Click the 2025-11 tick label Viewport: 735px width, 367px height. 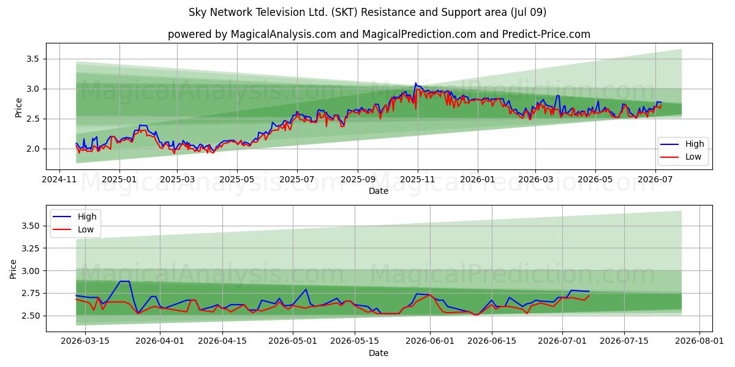418,179
